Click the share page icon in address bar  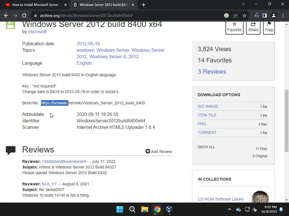[235, 16]
